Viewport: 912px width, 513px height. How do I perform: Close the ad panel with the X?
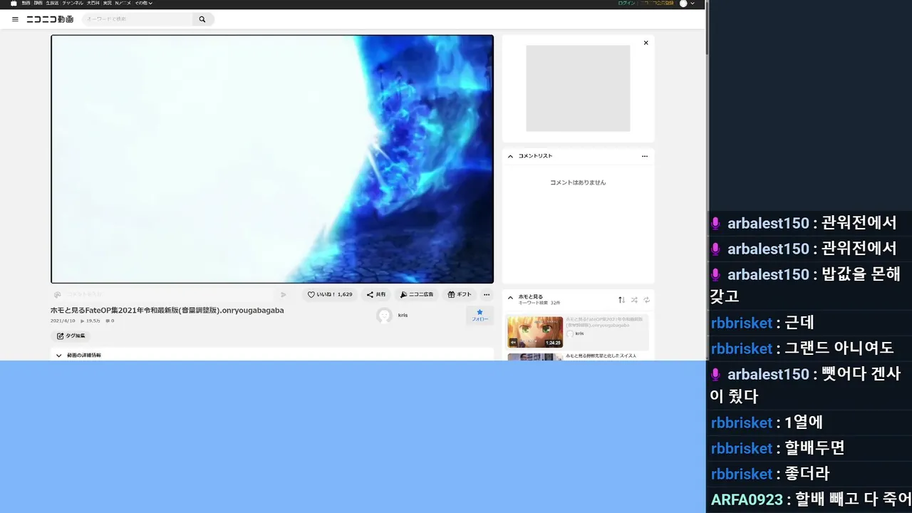pyautogui.click(x=646, y=43)
